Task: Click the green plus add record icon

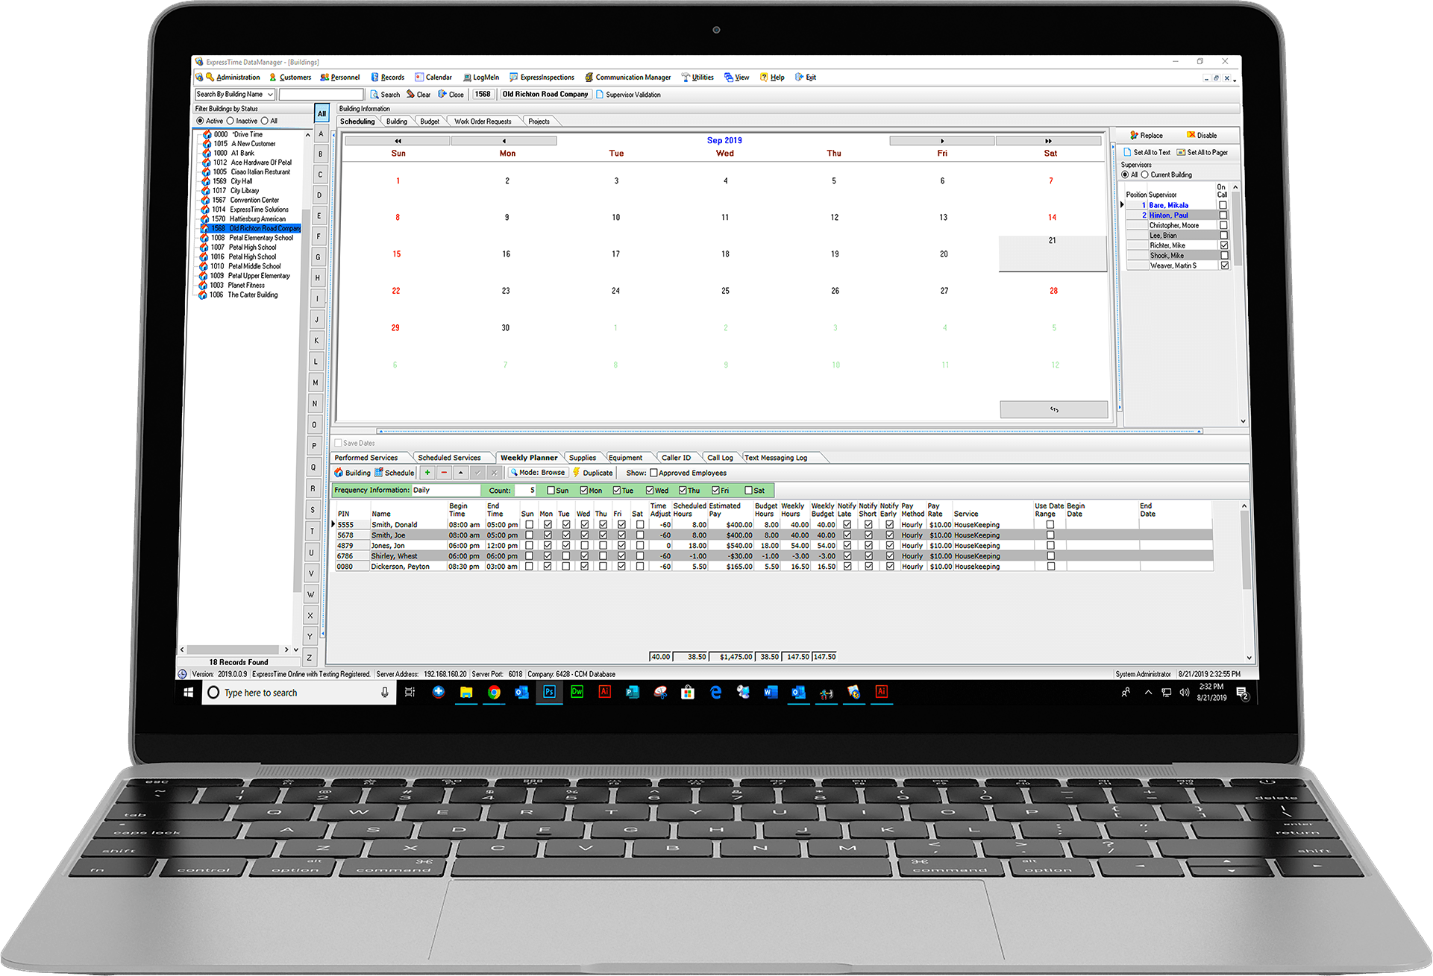Action: (x=427, y=473)
